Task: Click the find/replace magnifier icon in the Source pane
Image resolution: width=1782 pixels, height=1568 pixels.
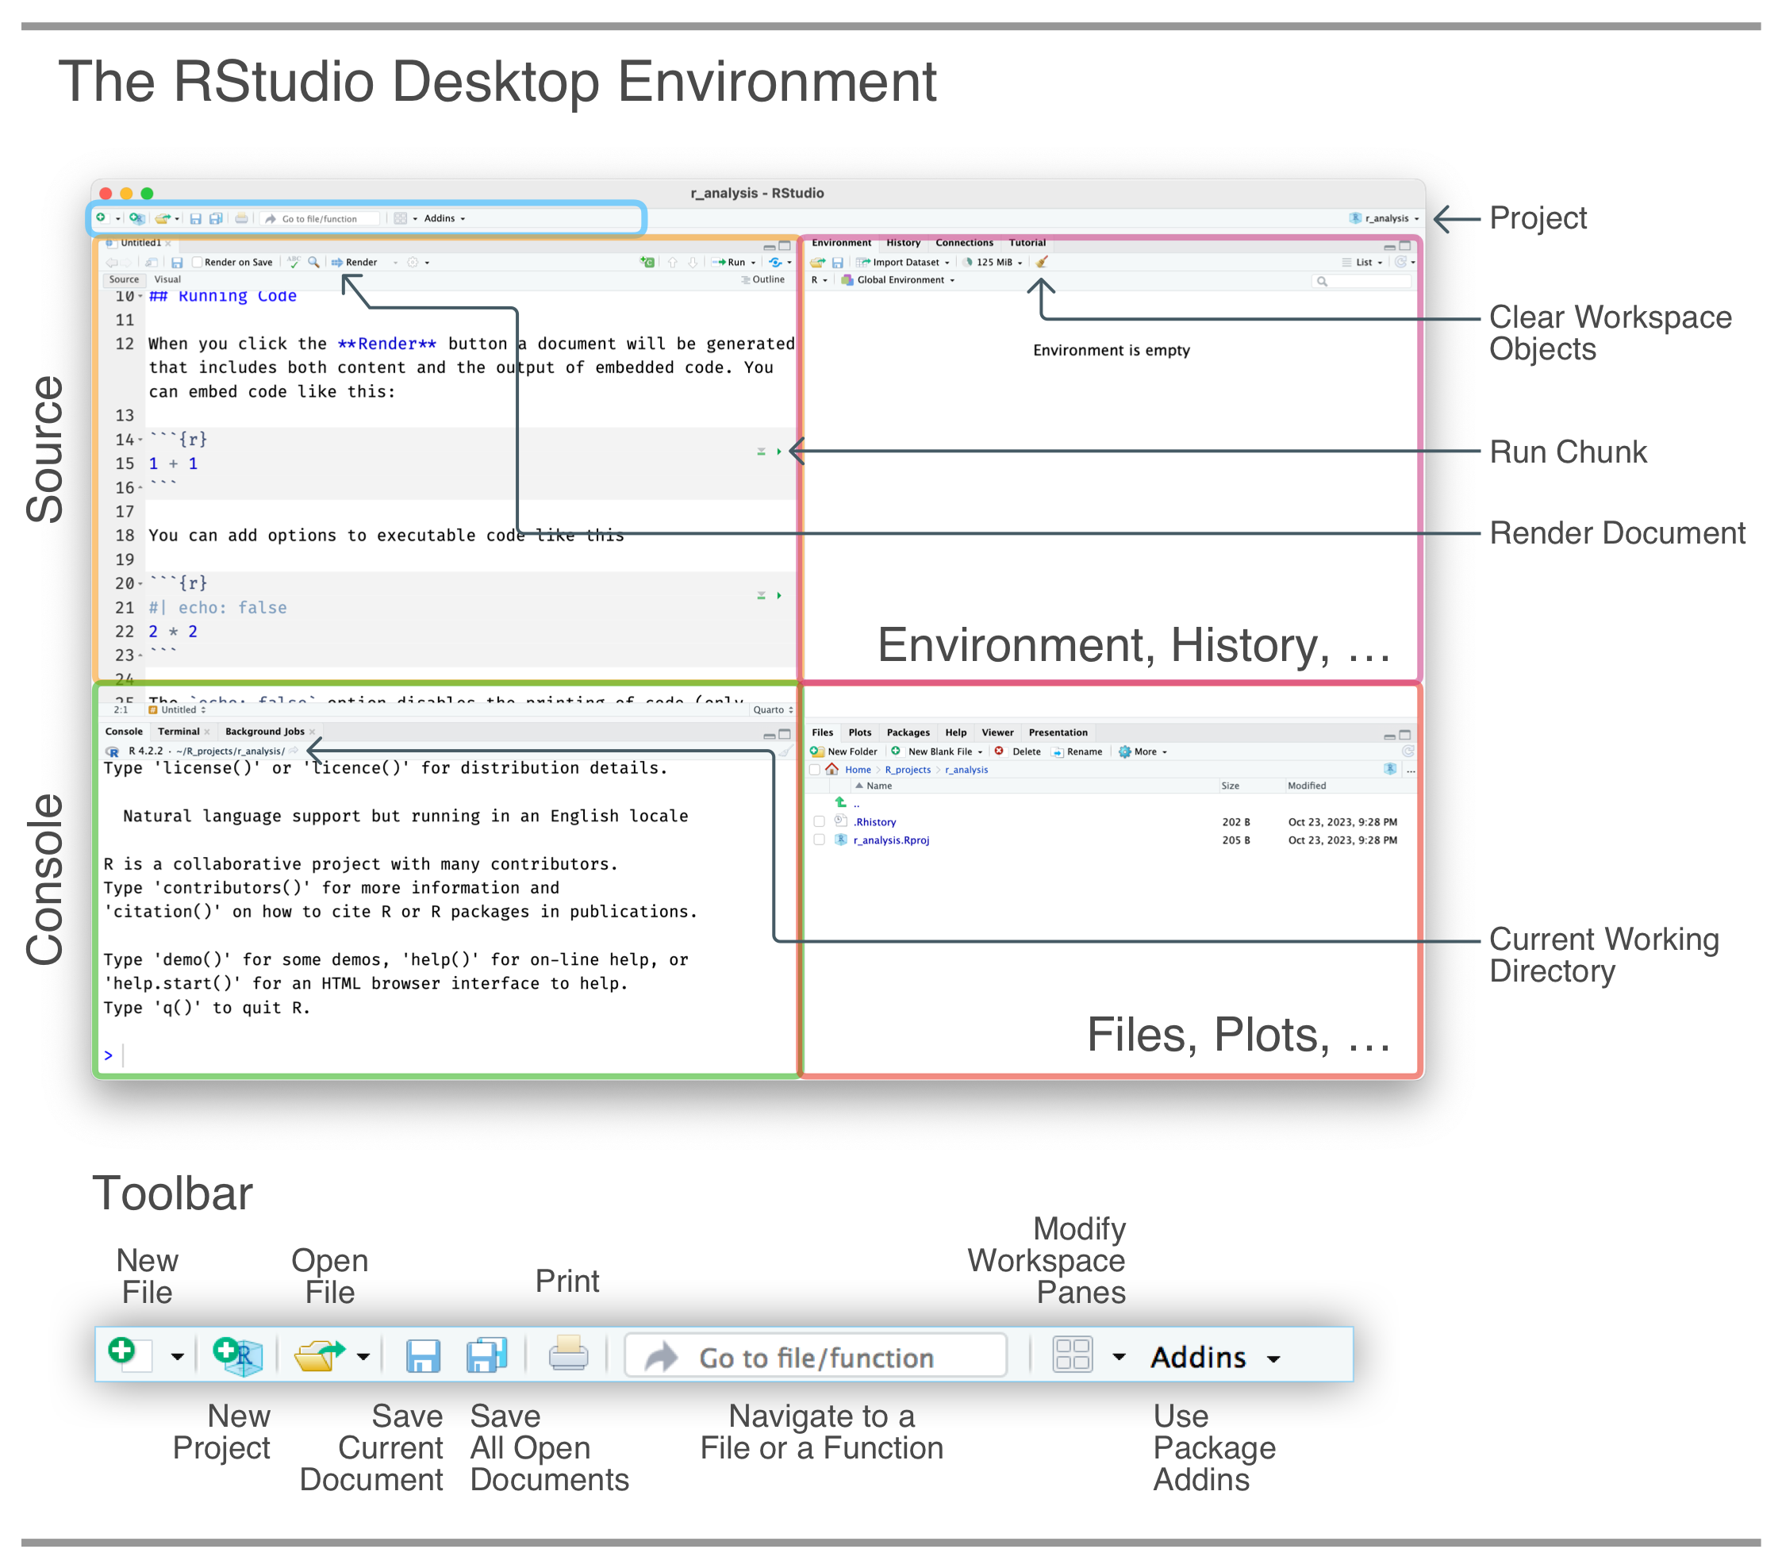Action: point(314,262)
